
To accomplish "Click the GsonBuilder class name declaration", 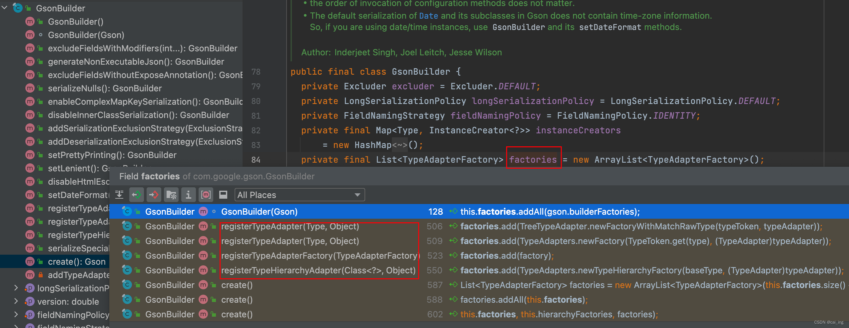I will (x=421, y=72).
